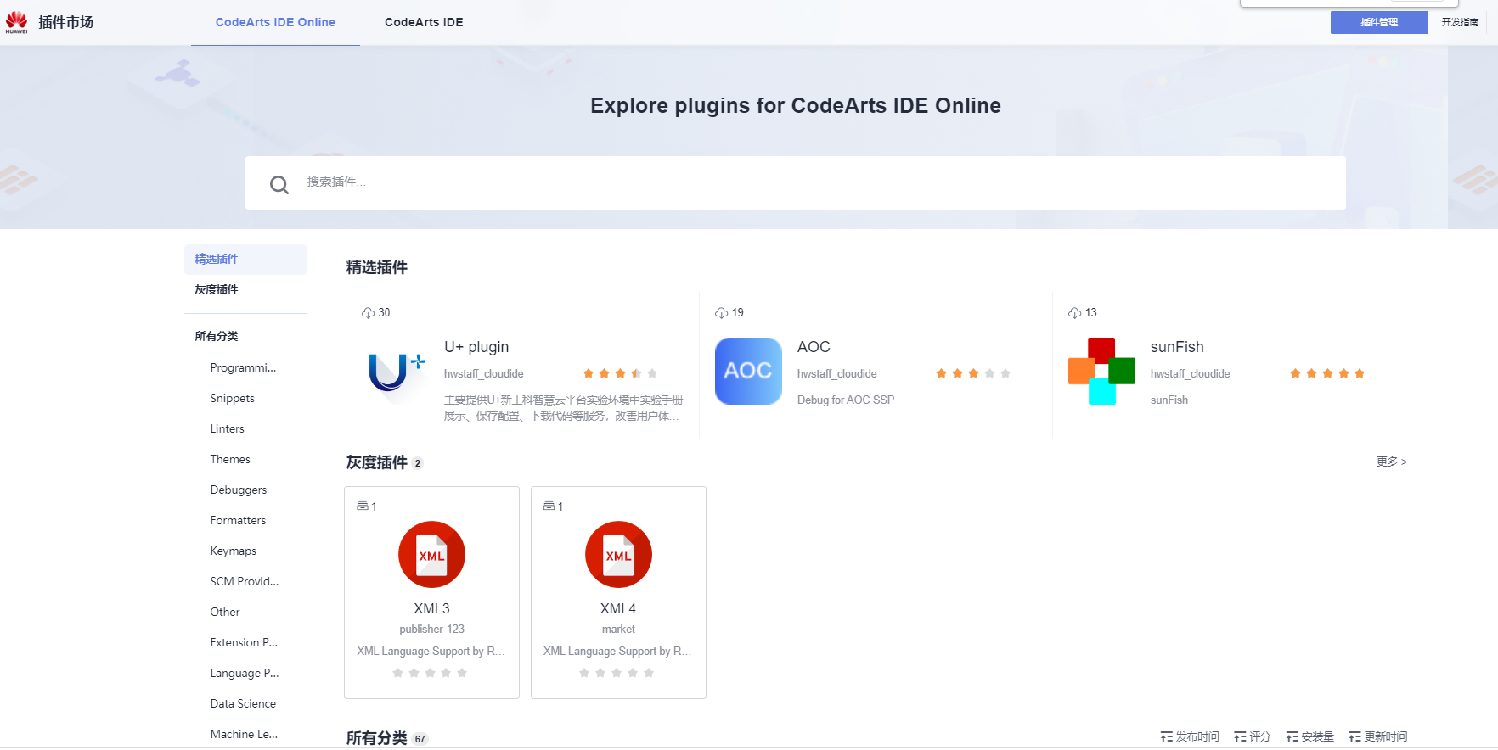
Task: Open the Snippets category
Action: 232,398
